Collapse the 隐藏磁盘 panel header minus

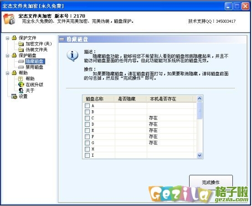(62, 39)
